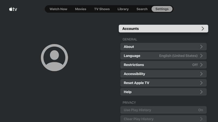Viewport: 218px width, 122px height.
Task: Open the Accounts settings
Action: [163, 29]
